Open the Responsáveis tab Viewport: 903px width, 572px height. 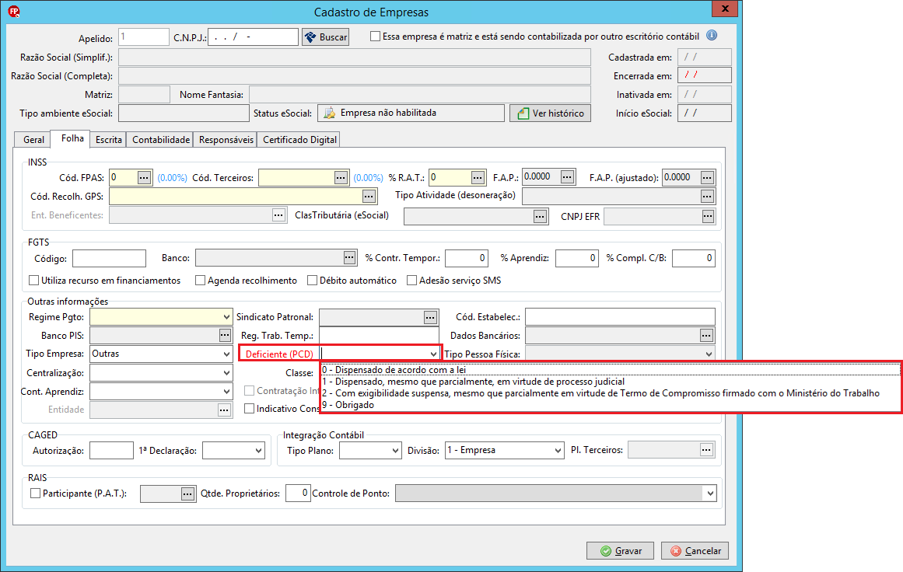[x=226, y=140]
